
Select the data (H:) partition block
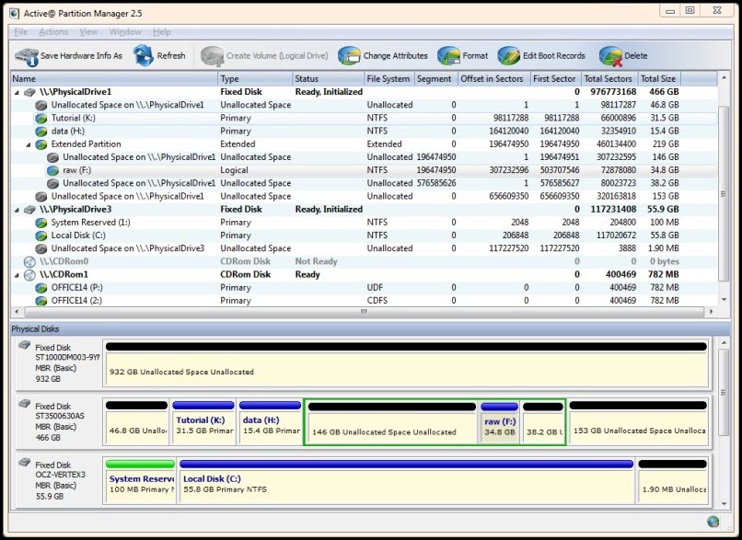271,421
